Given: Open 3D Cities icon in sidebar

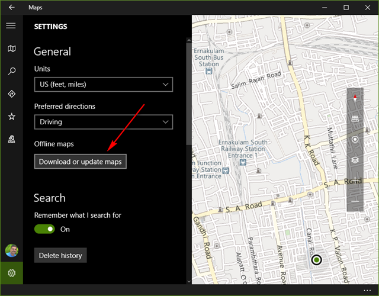Looking at the screenshot, I should [12, 139].
